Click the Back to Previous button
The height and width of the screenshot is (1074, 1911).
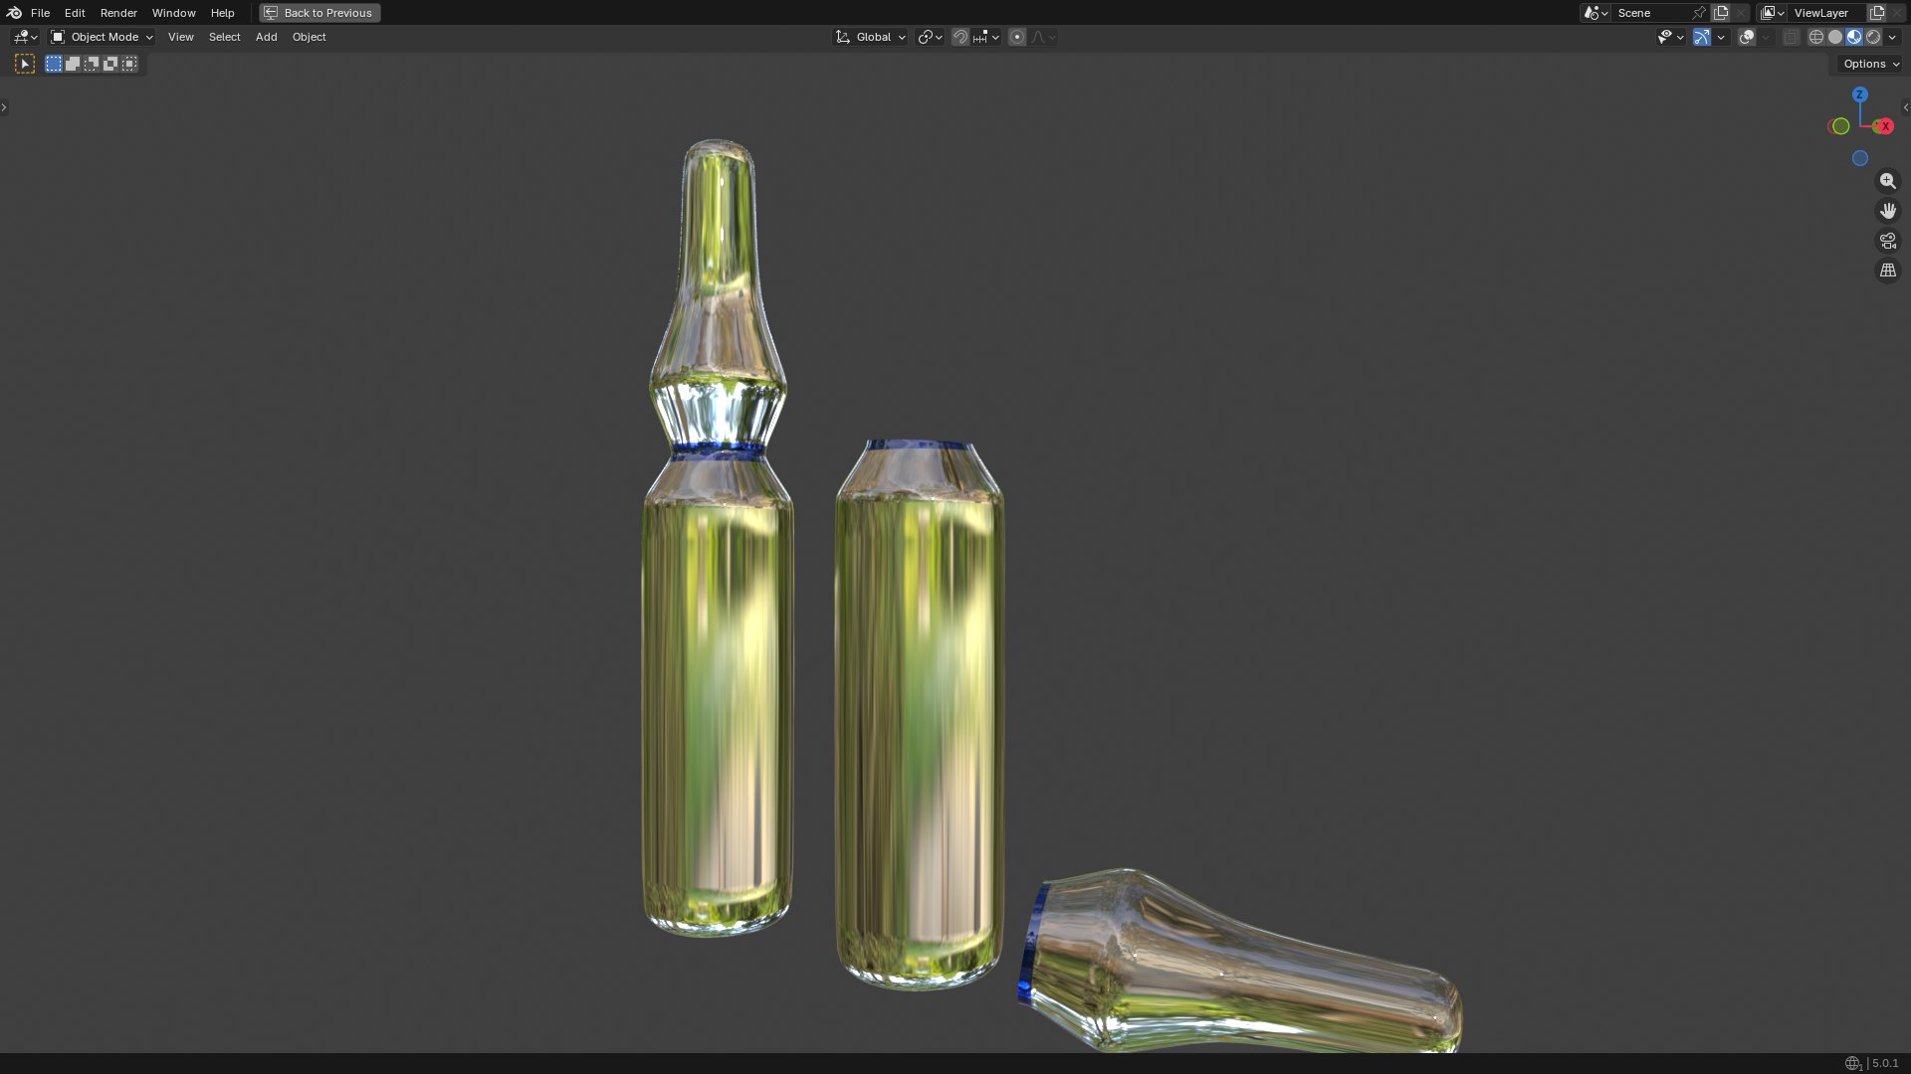(x=319, y=13)
